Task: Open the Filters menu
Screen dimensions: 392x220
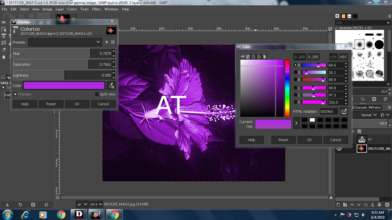Action: [x=96, y=9]
